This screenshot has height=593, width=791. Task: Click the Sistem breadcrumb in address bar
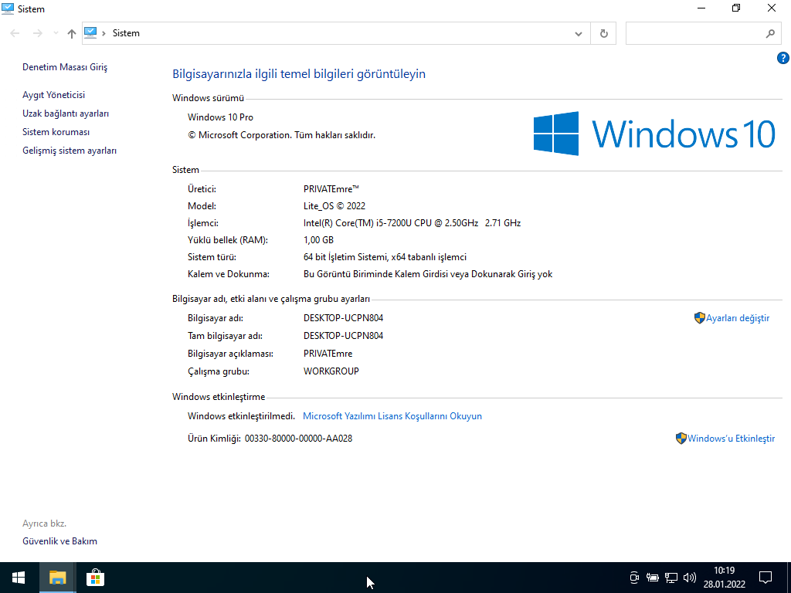pos(126,33)
